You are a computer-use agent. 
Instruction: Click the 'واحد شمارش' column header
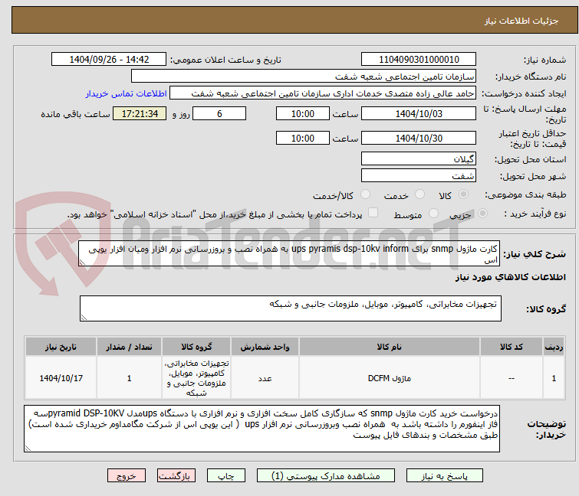point(265,347)
